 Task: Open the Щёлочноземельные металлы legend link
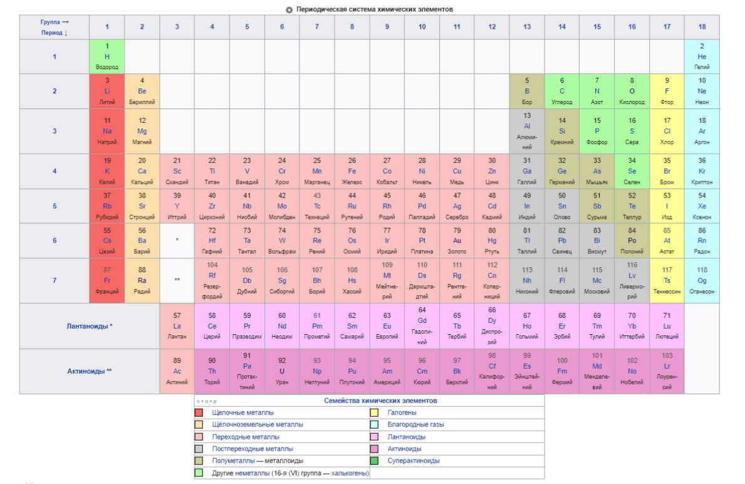click(258, 424)
